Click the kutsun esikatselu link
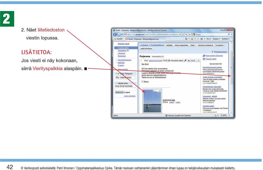Screen dimensions: 263x170 130,96
